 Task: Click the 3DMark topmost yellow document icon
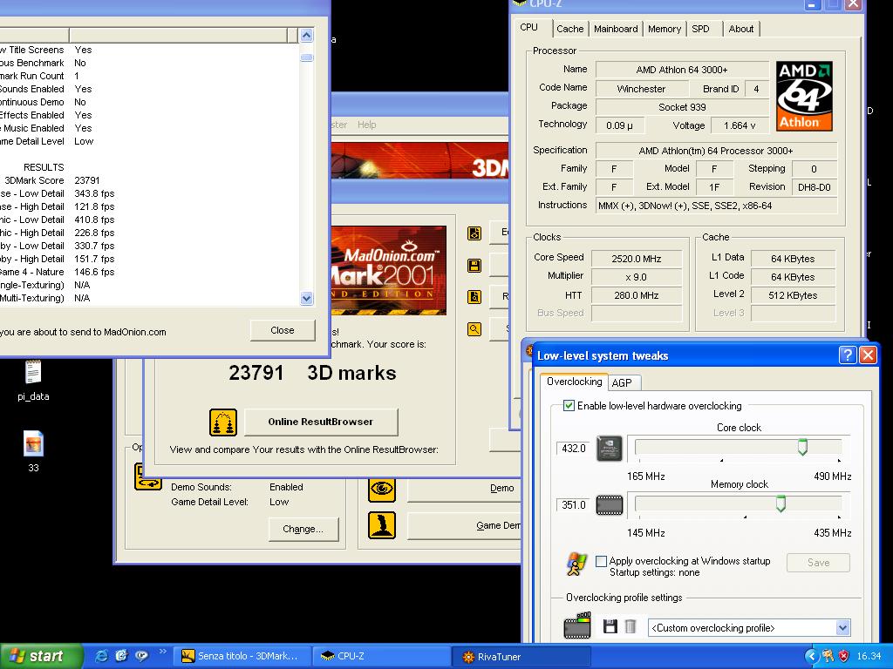pyautogui.click(x=474, y=233)
